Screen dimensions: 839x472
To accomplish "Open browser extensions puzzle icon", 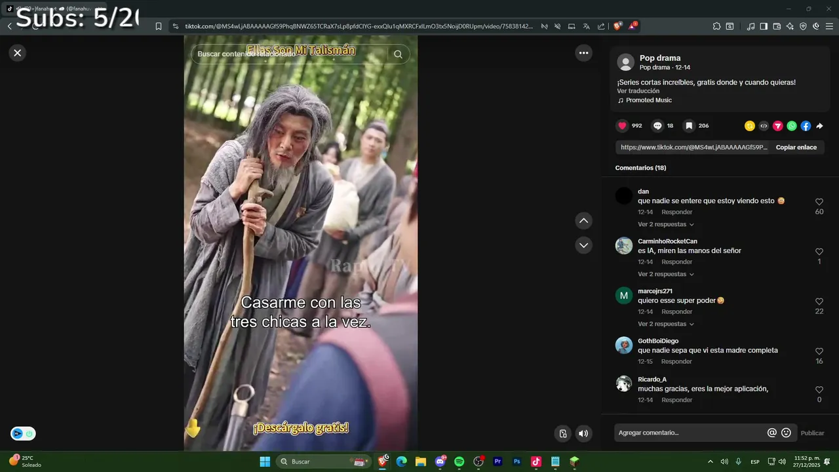I will (x=716, y=26).
